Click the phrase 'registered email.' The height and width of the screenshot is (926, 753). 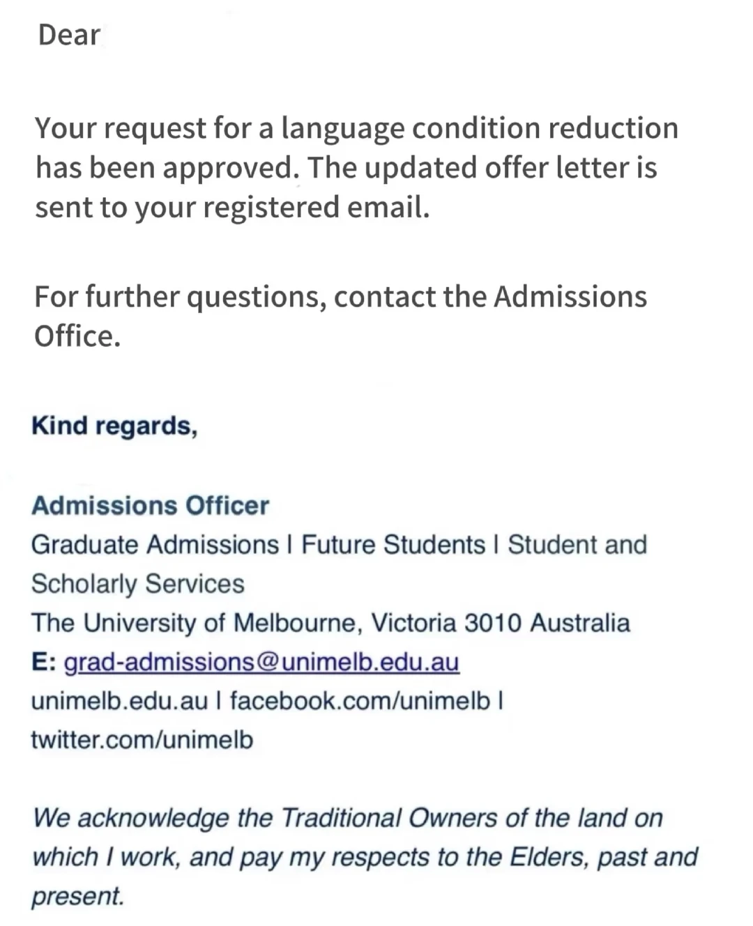(x=317, y=208)
